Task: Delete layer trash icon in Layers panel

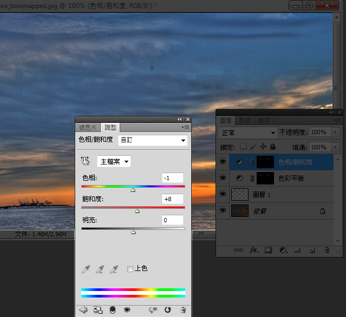Action: pyautogui.click(x=327, y=250)
